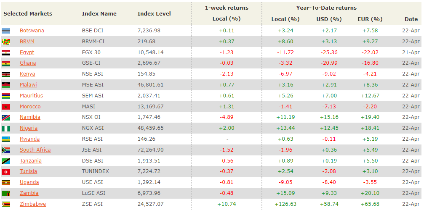Click the Index Level column header
The height and width of the screenshot is (210, 424).
tap(154, 14)
